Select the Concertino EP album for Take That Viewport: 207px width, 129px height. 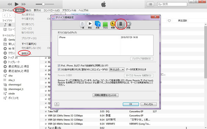point(136,111)
